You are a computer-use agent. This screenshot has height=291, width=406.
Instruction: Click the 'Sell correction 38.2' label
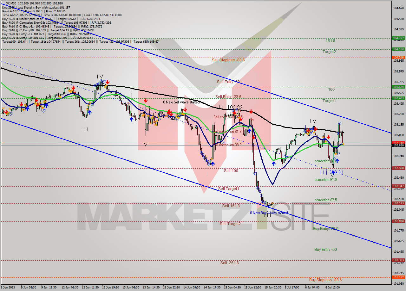pos(227,145)
